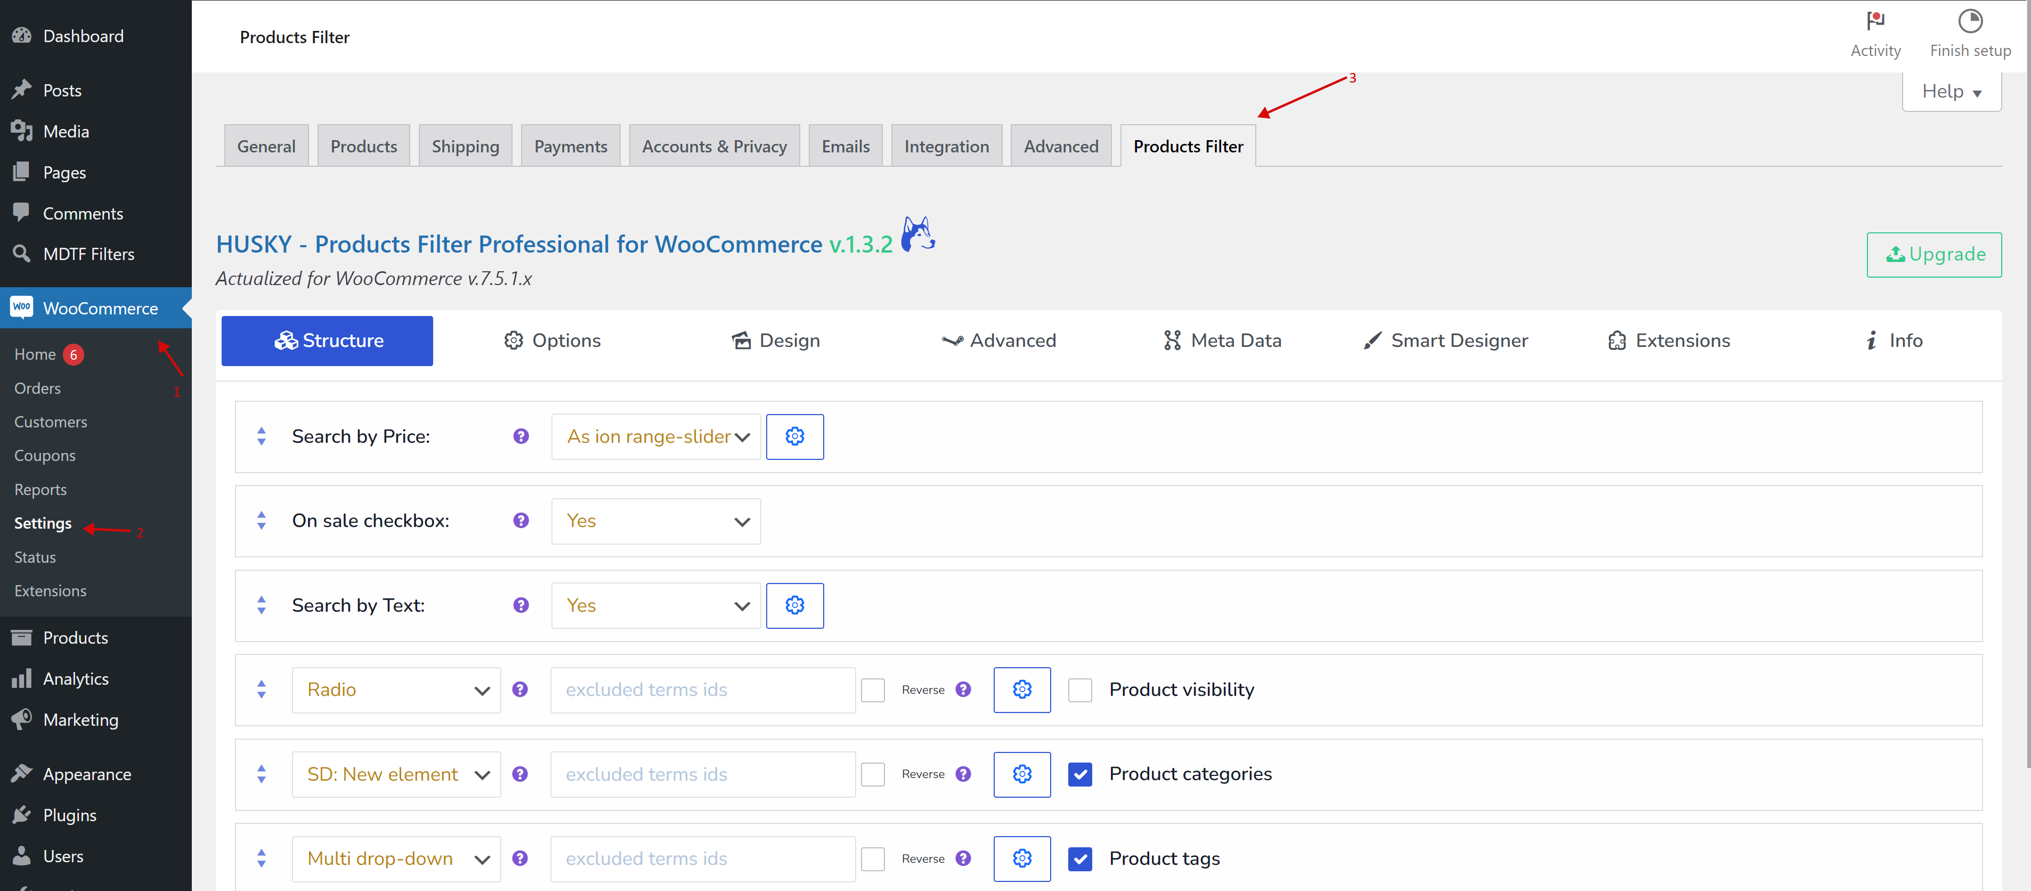This screenshot has width=2031, height=891.
Task: Open MDTF Filters in sidebar
Action: coord(88,254)
